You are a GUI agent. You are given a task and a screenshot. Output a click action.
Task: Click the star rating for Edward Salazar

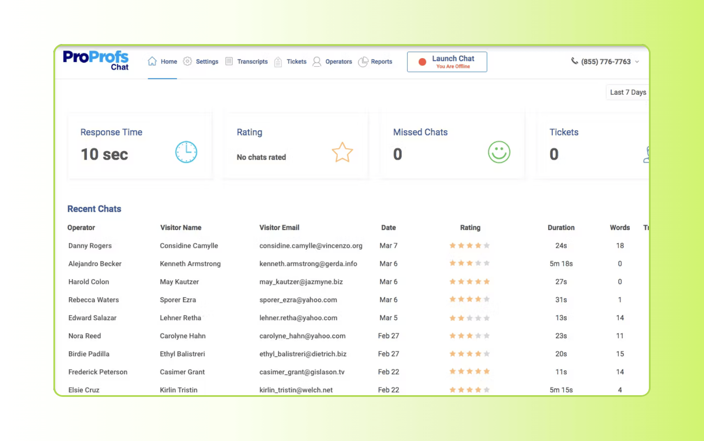[469, 318]
